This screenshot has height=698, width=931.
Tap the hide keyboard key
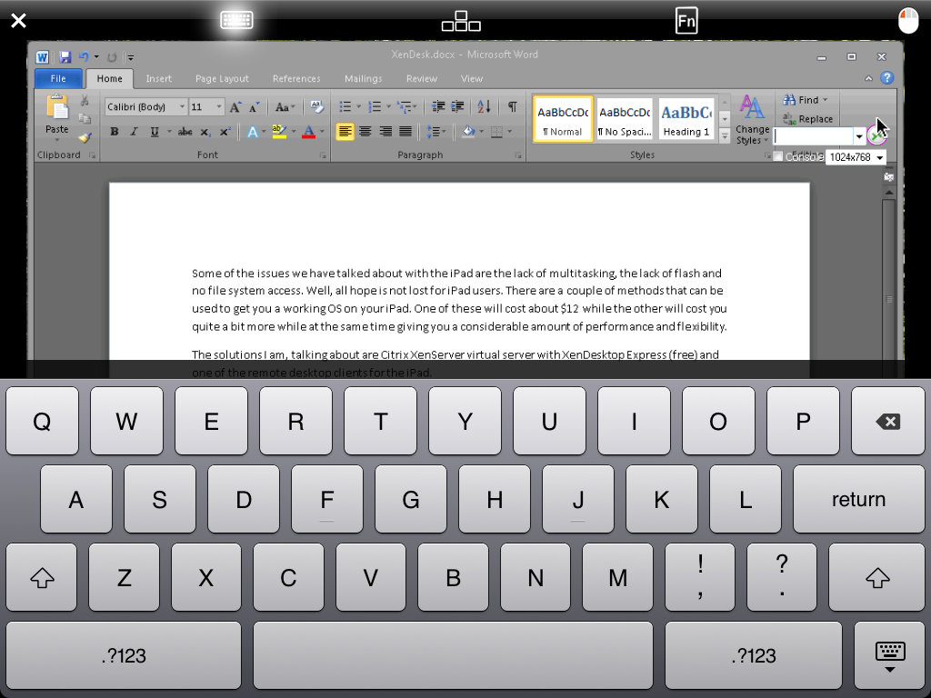(x=889, y=655)
